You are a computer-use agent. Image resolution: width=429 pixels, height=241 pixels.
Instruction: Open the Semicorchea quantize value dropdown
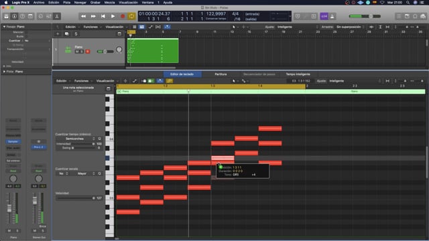[x=76, y=139]
